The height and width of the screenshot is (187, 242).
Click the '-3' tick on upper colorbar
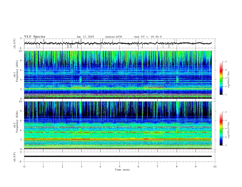[225, 61]
